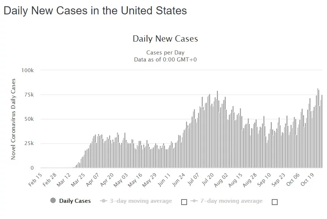Screen dimensions: 327x219
Task: Click the Daily Cases gray circle legend icon
Action: click(x=53, y=201)
